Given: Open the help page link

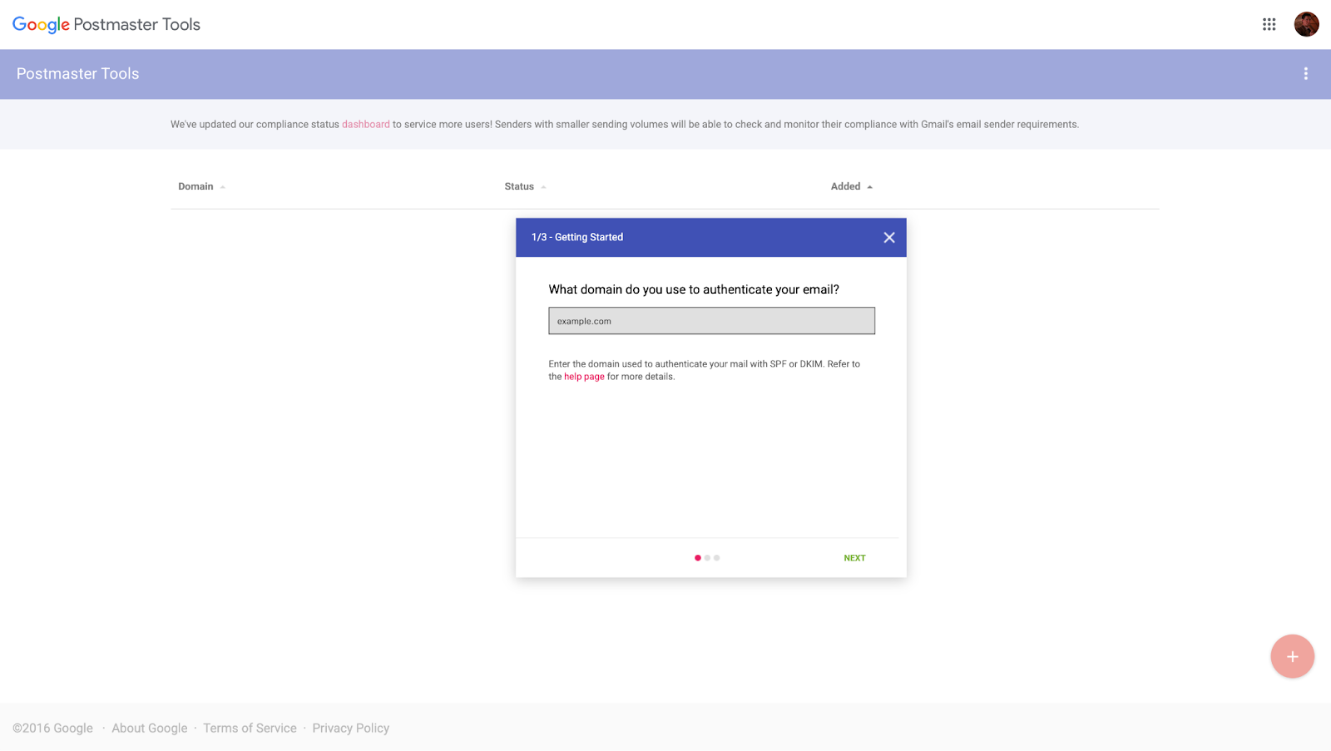Looking at the screenshot, I should pos(584,377).
